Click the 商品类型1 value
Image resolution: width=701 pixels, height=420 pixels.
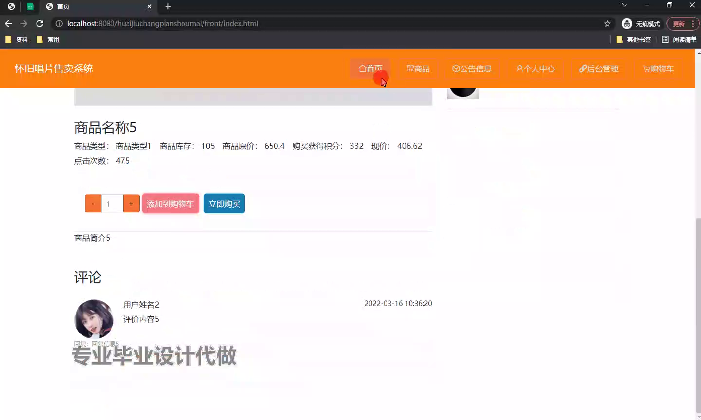pos(133,146)
